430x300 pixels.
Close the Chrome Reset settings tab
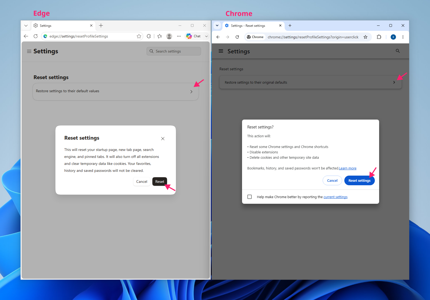280,26
